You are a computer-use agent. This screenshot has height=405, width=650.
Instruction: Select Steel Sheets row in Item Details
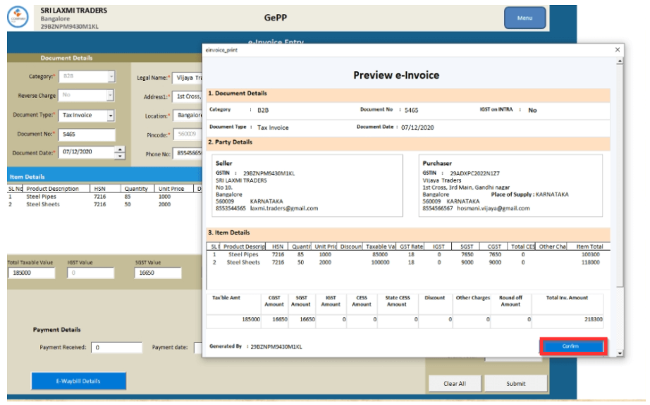pos(105,204)
